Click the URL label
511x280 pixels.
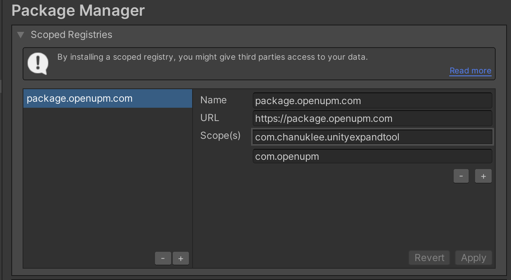click(209, 118)
